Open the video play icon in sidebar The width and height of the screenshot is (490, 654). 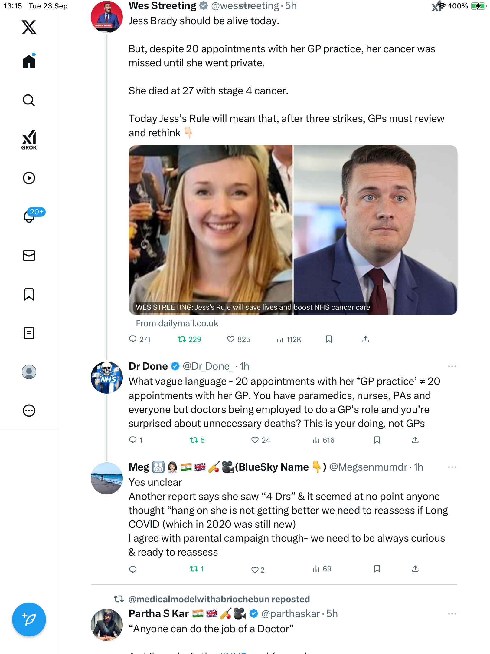point(29,178)
